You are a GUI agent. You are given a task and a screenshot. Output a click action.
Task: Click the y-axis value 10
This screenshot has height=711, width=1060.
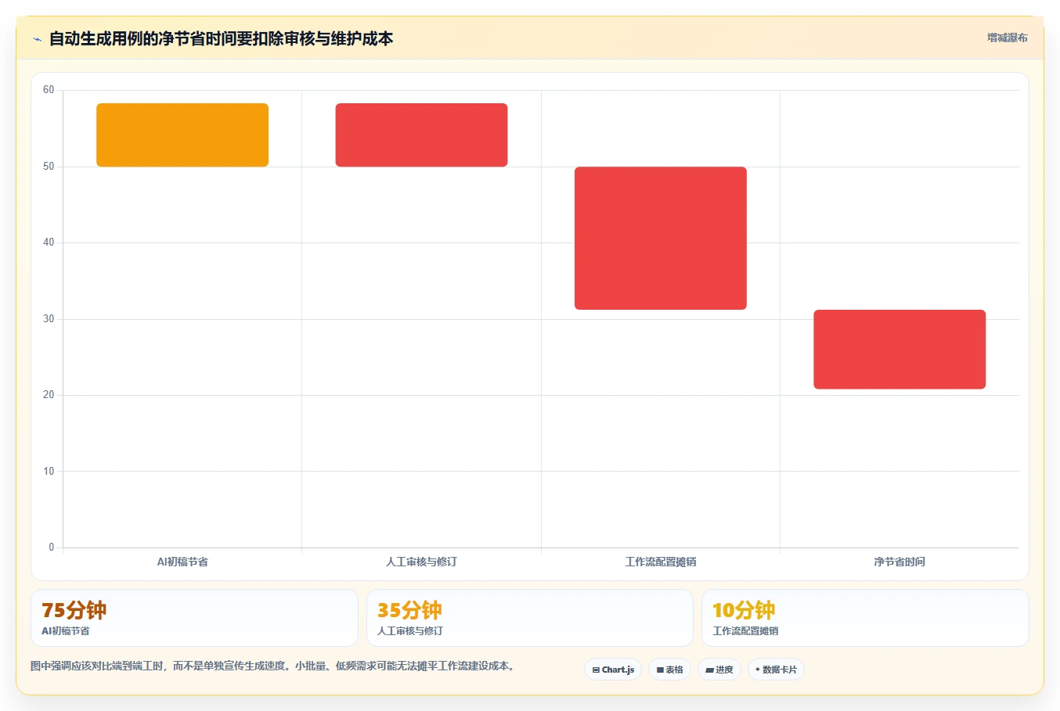click(49, 472)
